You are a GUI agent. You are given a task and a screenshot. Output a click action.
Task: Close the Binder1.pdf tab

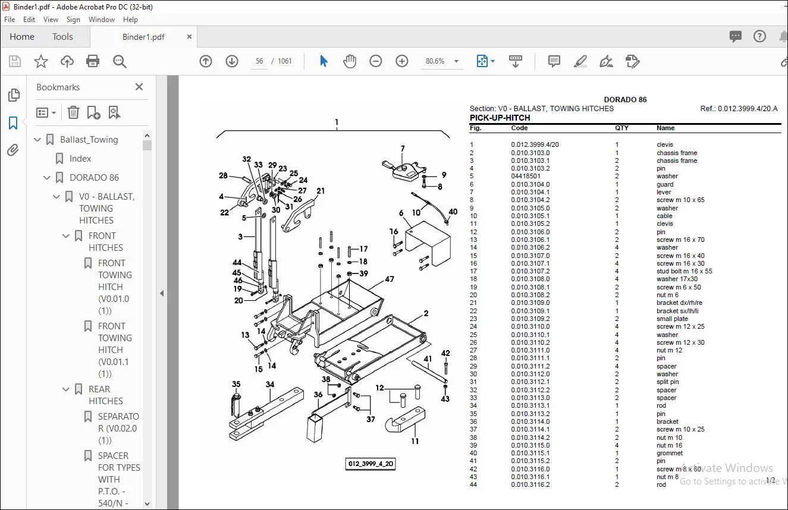click(x=189, y=37)
